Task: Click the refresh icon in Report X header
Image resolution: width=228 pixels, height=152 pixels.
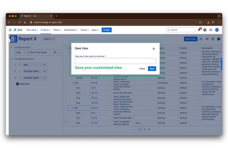Action: point(201,39)
